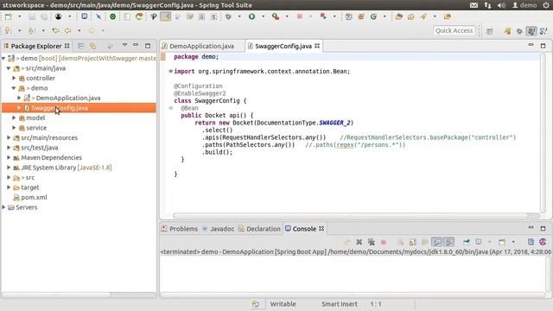Screen dimensions: 553x311
Task: Select the Console tab
Action: [x=304, y=229]
